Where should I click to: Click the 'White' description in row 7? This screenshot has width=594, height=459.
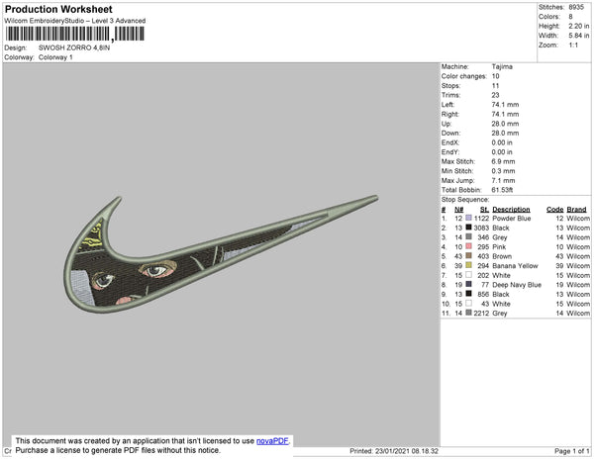(x=501, y=275)
